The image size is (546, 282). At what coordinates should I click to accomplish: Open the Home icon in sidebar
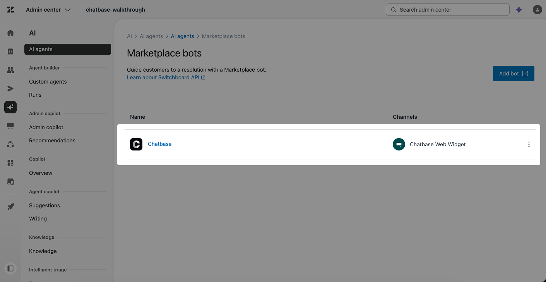point(10,33)
